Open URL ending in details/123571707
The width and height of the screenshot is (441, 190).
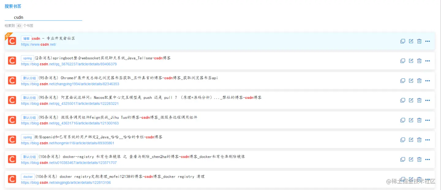click(69, 163)
